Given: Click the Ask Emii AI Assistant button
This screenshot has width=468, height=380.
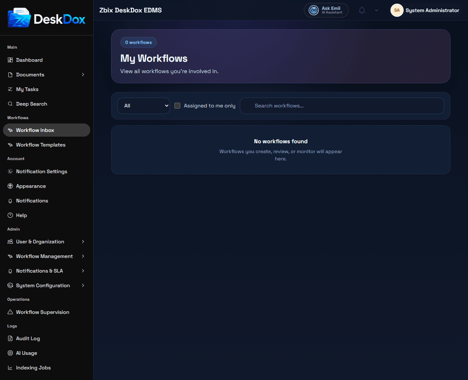Looking at the screenshot, I should [326, 10].
